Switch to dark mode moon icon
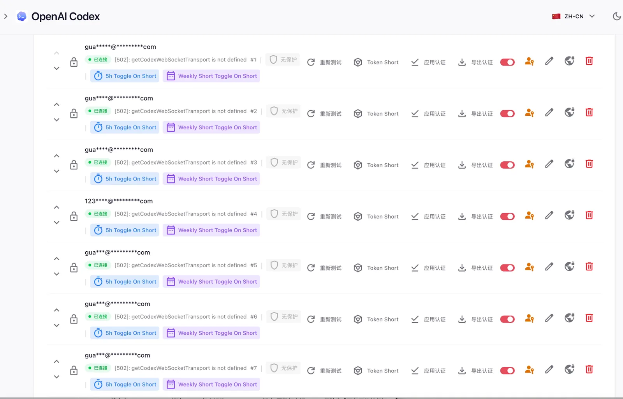The height and width of the screenshot is (399, 623). (x=617, y=16)
